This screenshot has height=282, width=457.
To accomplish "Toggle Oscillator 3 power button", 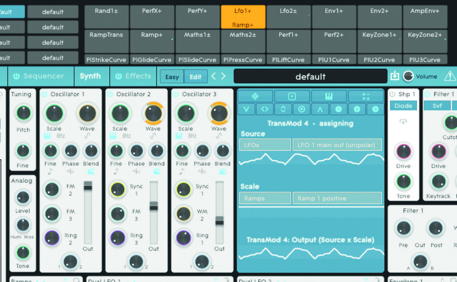I will pyautogui.click(x=176, y=94).
